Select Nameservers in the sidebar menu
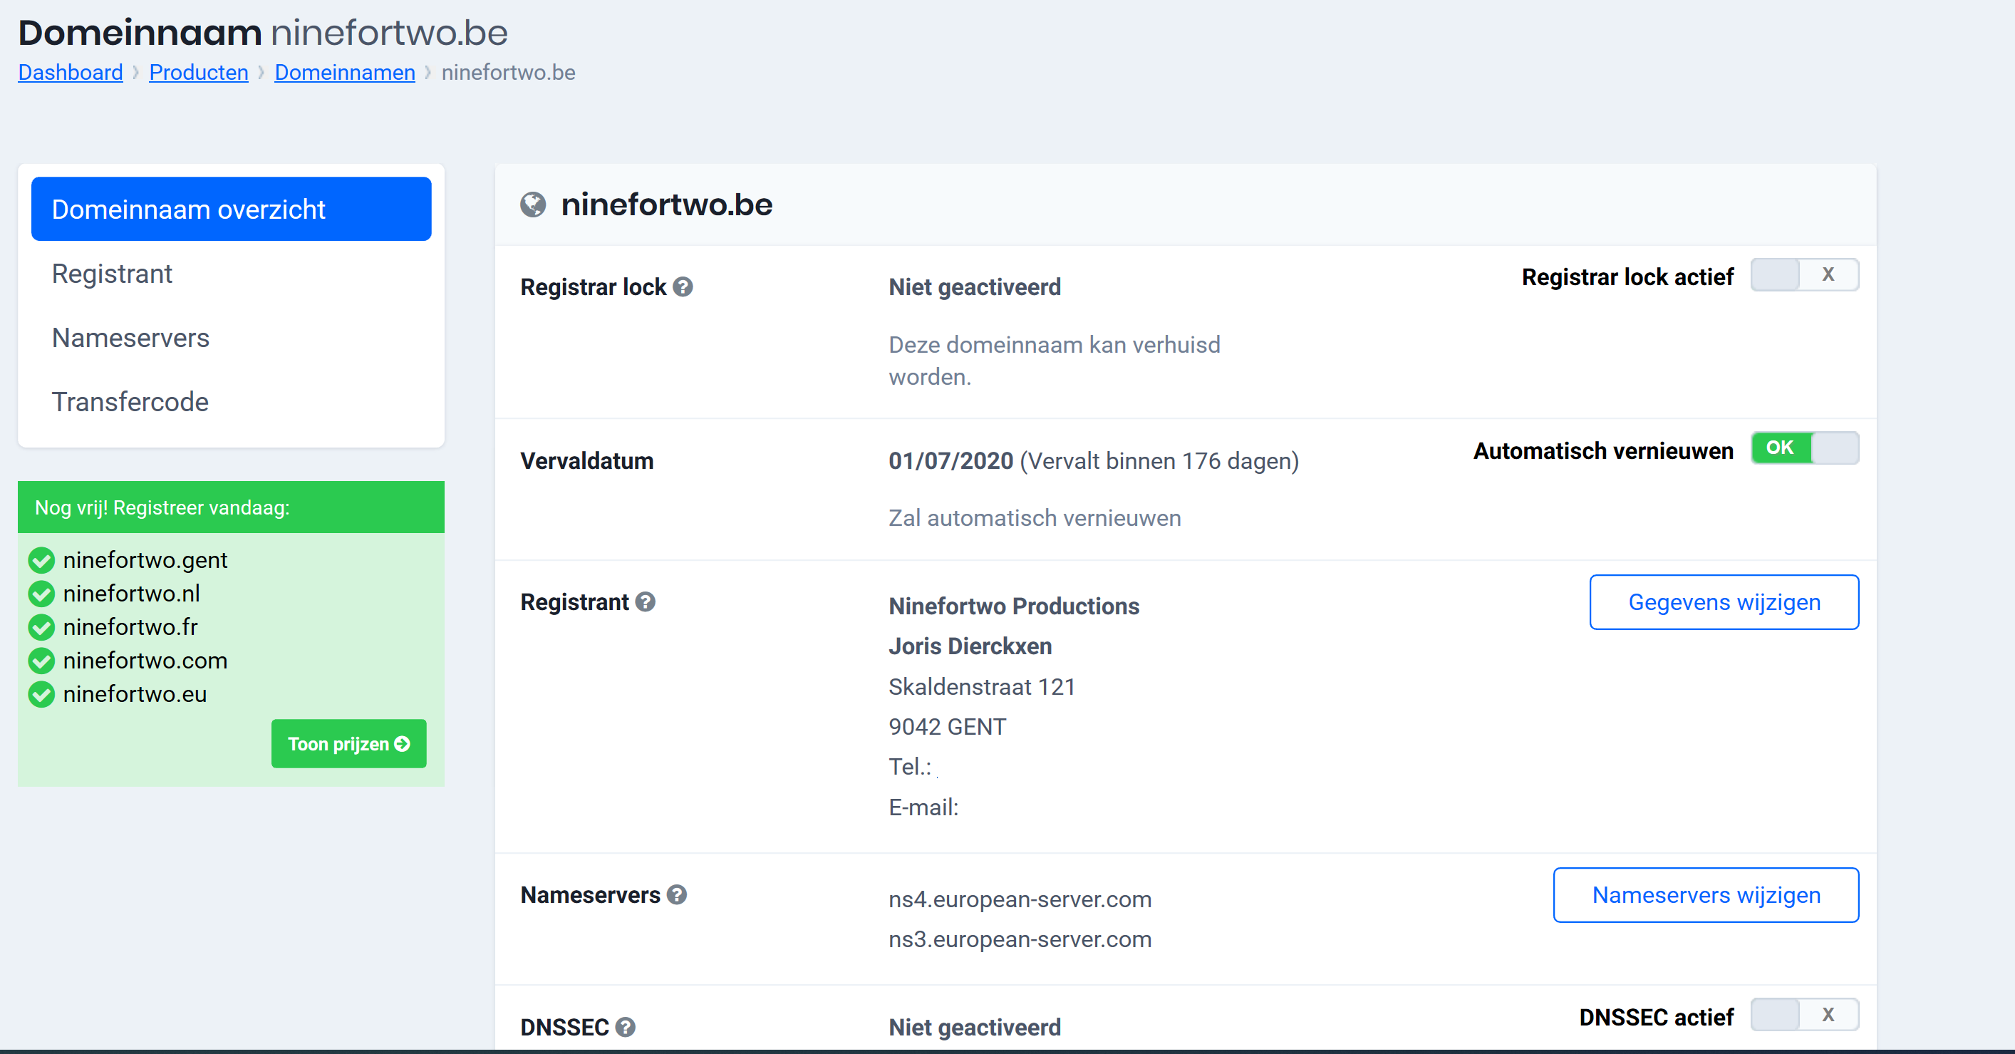Screen dimensions: 2015x1054 [130, 338]
